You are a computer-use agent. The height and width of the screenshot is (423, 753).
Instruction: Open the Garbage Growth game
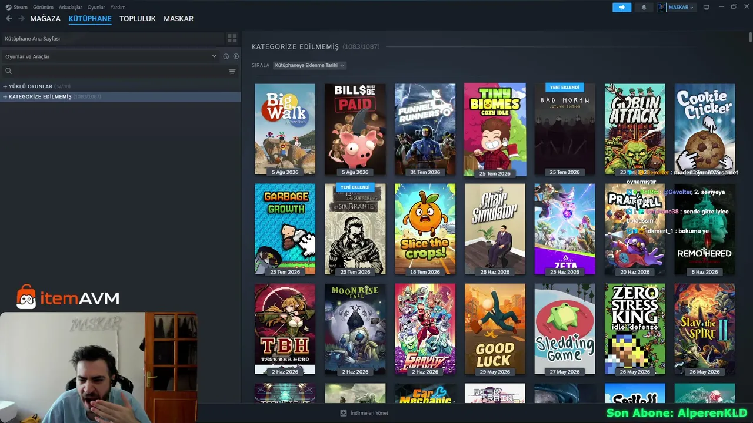pyautogui.click(x=285, y=229)
